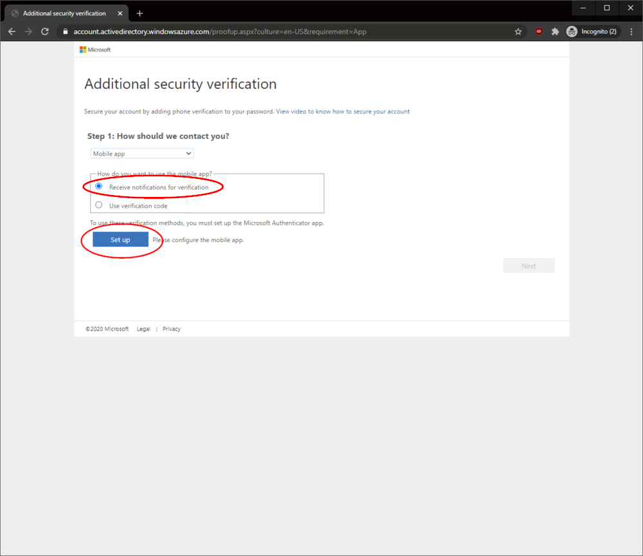Click the Microsoft logo
643x556 pixels.
(x=95, y=50)
